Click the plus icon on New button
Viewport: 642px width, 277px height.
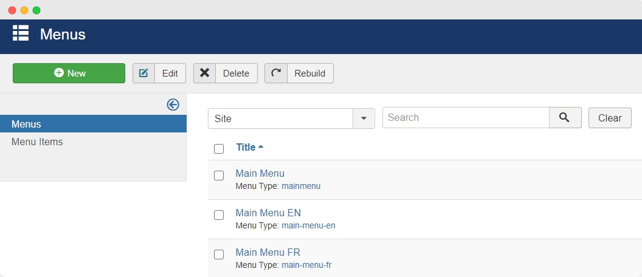point(59,73)
